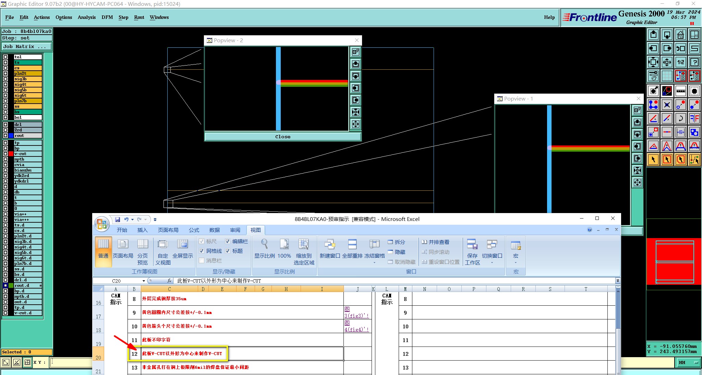
Task: Click the mirror feature tool icon
Action: (x=694, y=118)
